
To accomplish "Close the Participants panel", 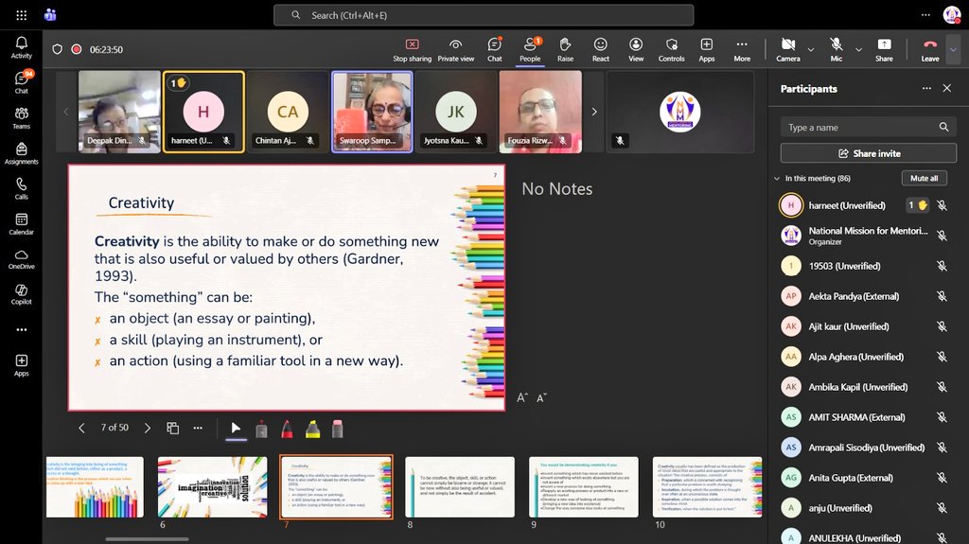I will pyautogui.click(x=946, y=88).
